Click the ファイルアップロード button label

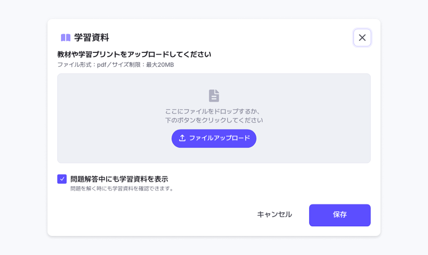tap(219, 138)
